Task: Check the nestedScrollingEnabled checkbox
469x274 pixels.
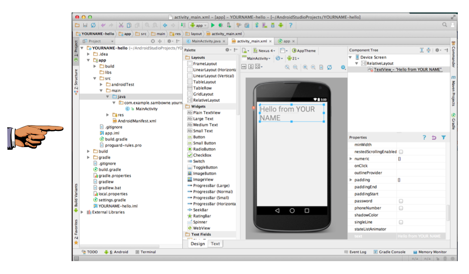Action: point(401,152)
